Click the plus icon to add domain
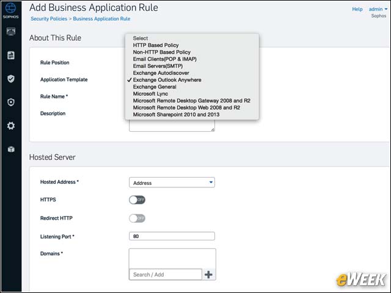This screenshot has height=293, width=391. [208, 275]
